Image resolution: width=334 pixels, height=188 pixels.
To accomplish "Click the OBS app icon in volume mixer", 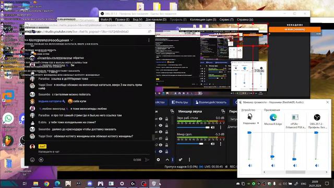I will (317, 117).
